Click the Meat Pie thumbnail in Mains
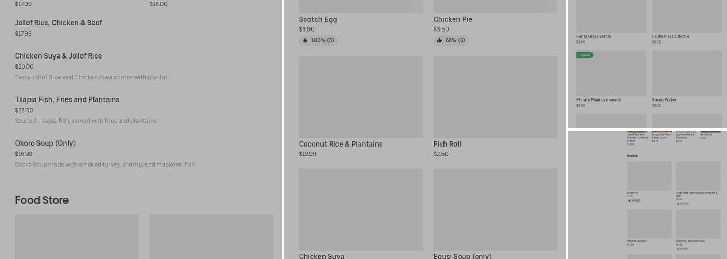 (649, 176)
